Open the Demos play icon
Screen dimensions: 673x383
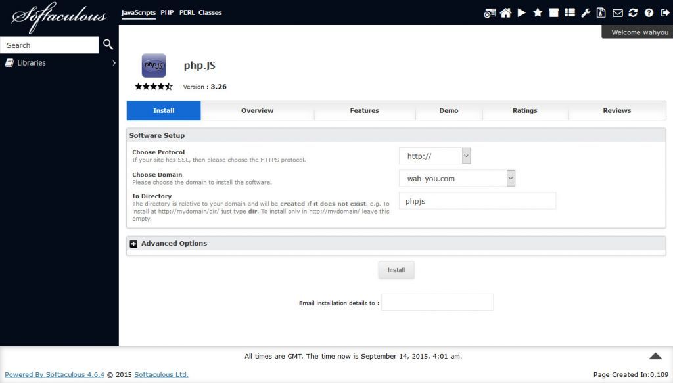click(x=521, y=12)
